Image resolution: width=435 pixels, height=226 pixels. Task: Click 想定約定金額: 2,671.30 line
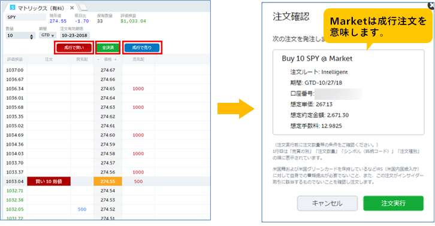pos(319,115)
